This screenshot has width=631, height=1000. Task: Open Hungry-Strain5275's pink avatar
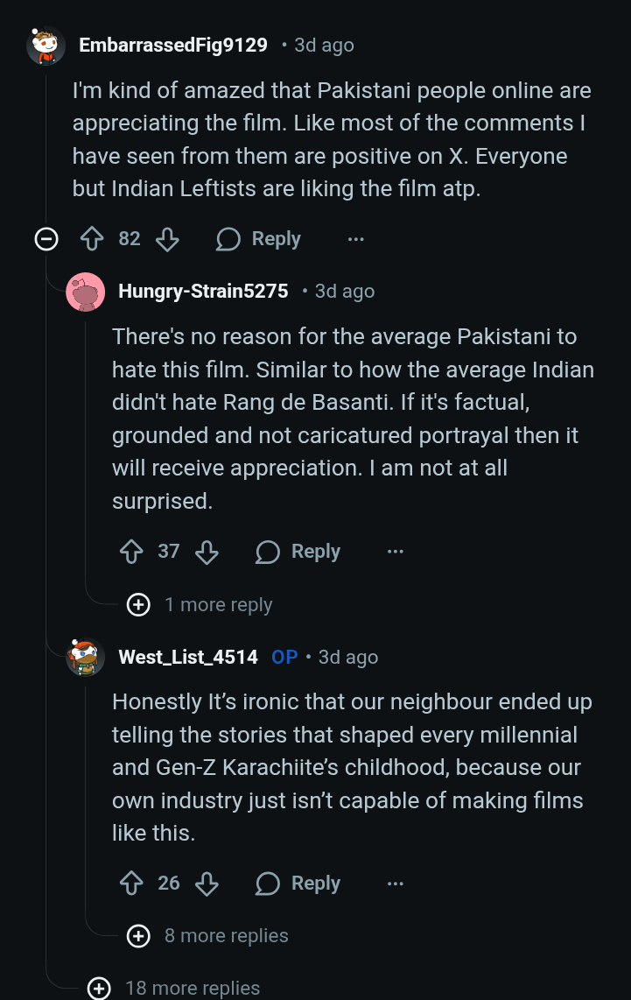(x=86, y=292)
